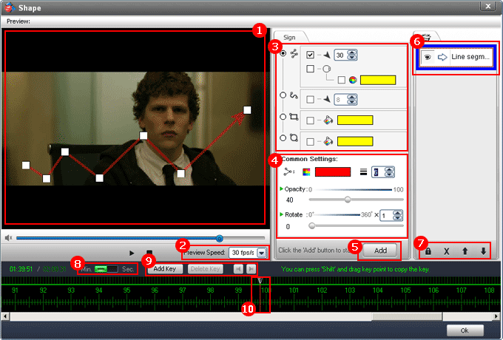Open the Preview Speed dropdown
Screen dimensions: 503x340
pyautogui.click(x=262, y=253)
